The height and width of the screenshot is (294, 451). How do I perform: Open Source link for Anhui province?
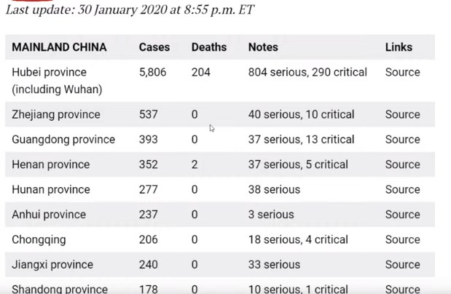coord(402,215)
